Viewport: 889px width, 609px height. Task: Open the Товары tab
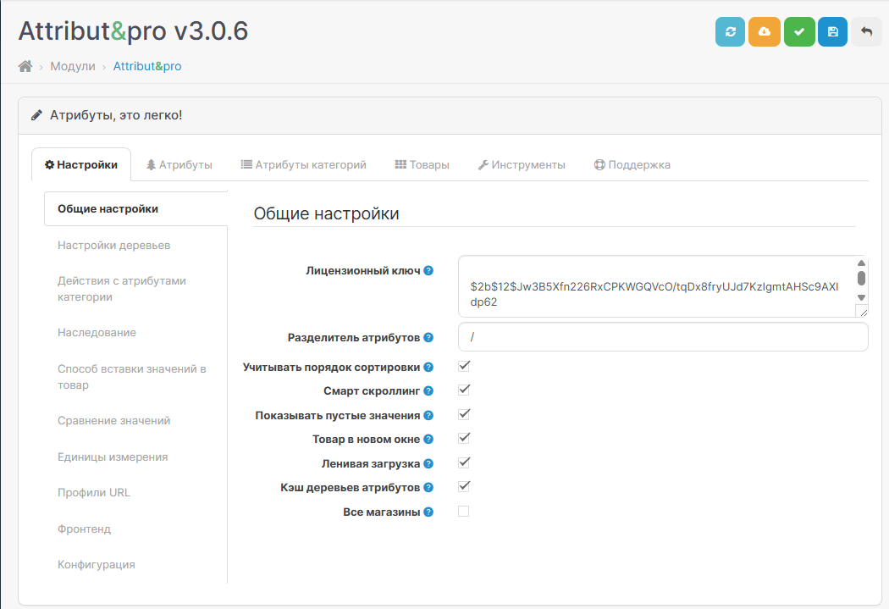(x=422, y=165)
